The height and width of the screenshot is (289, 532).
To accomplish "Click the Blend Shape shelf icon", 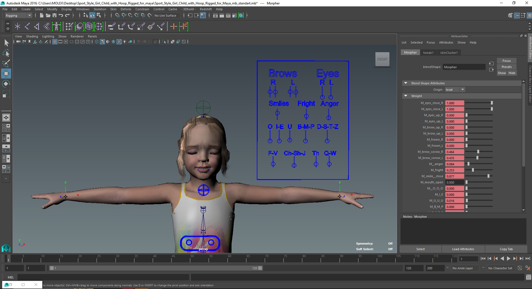I will coord(79,27).
